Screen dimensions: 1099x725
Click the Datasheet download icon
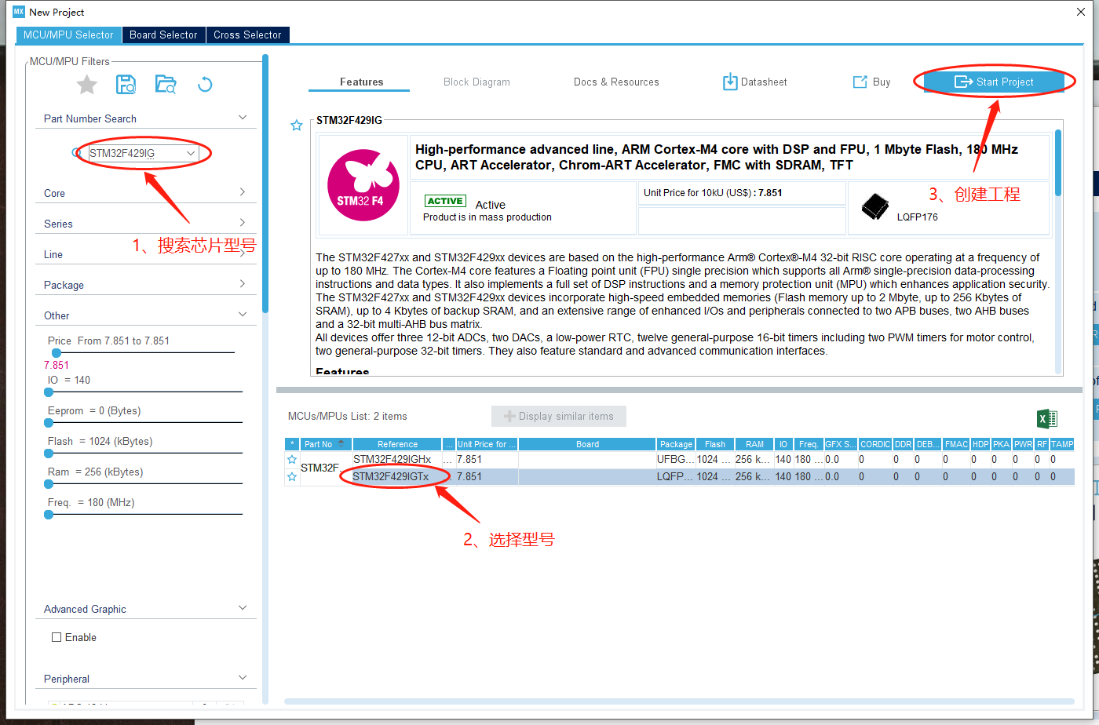pyautogui.click(x=730, y=82)
